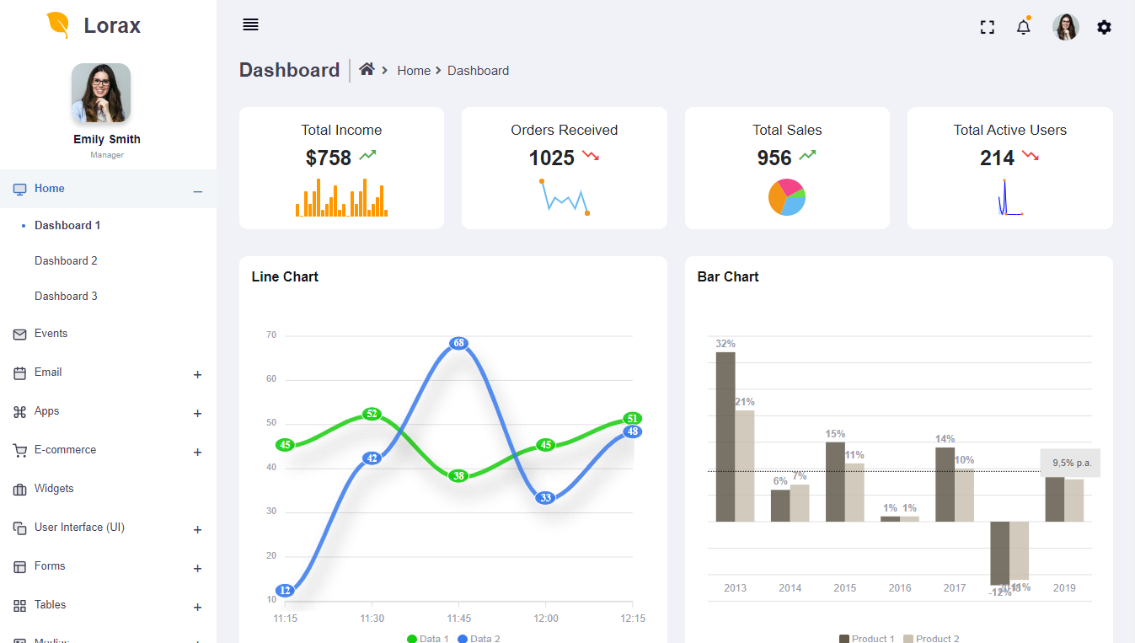Toggle fullscreen mode icon
This screenshot has width=1135, height=643.
988,27
